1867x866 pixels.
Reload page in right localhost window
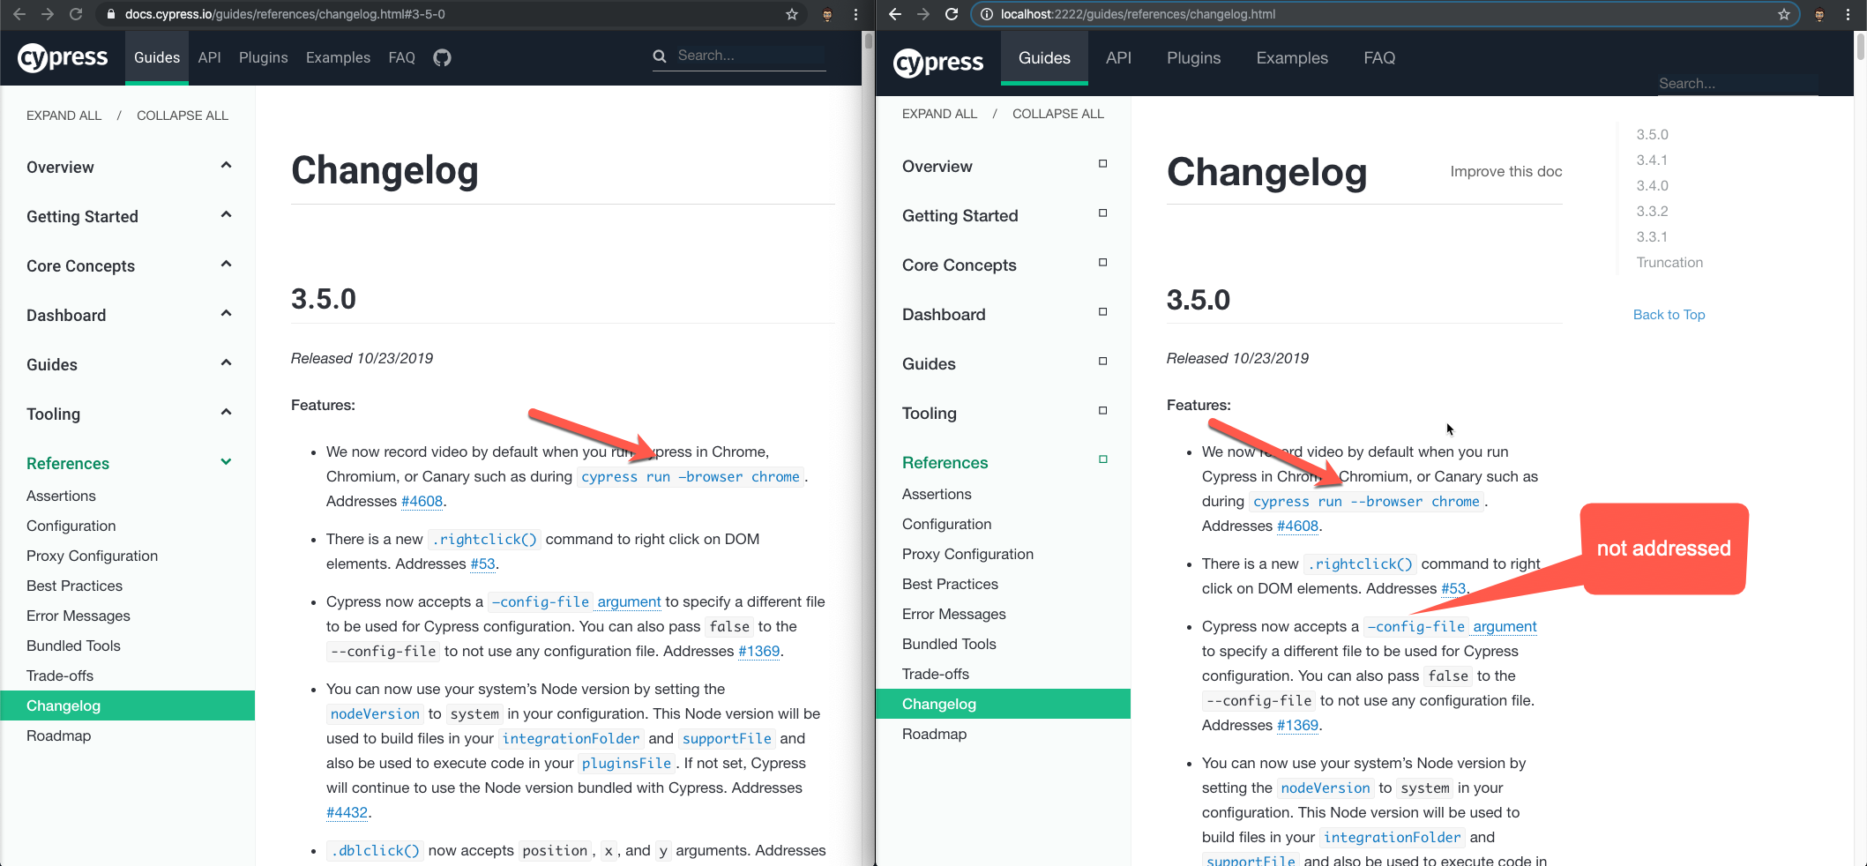[952, 14]
